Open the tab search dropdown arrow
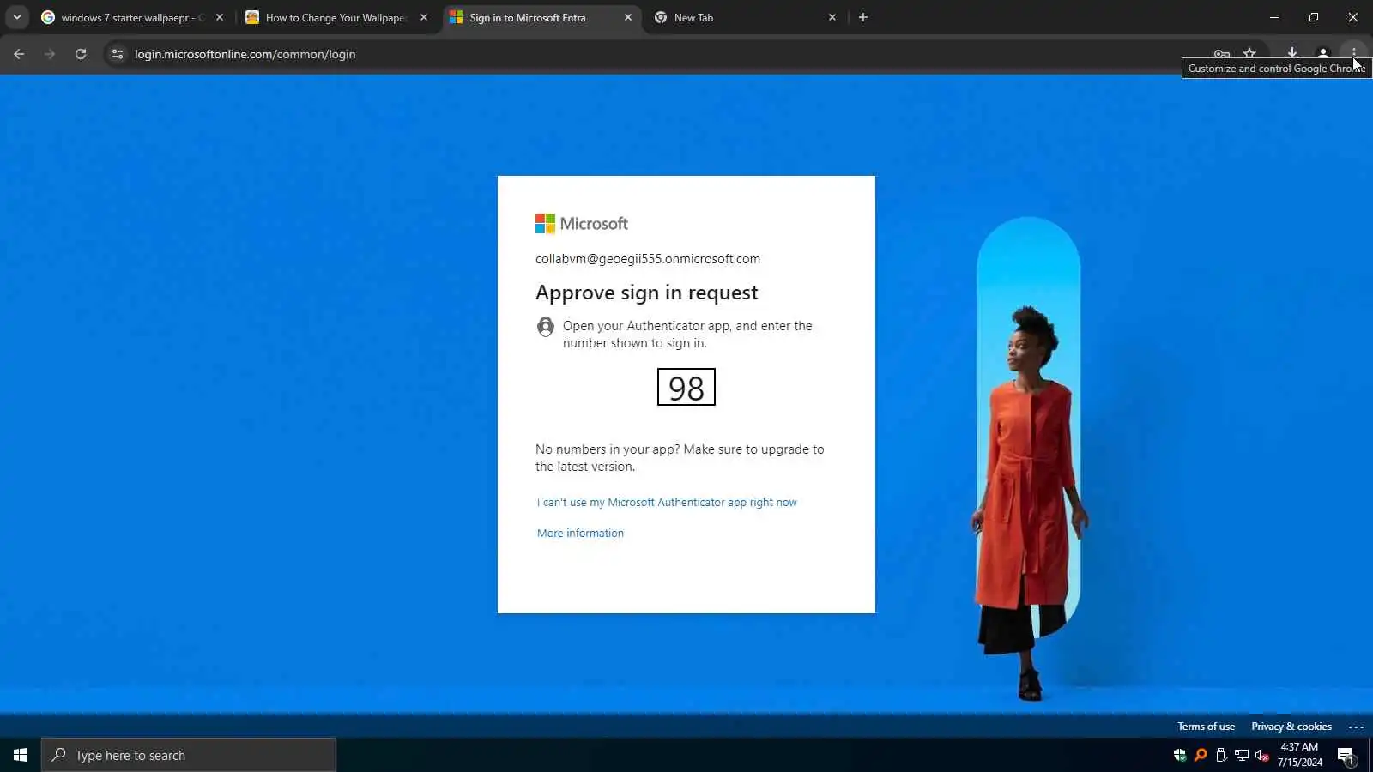1373x772 pixels. coord(17,17)
